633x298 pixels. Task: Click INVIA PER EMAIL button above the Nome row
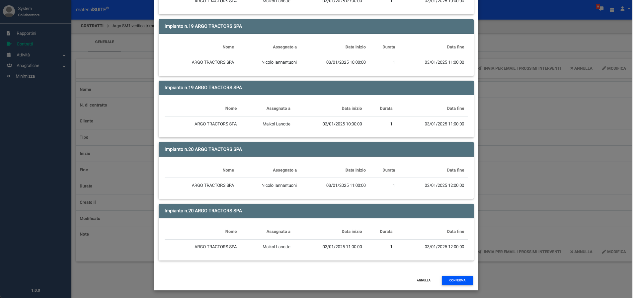pyautogui.click(x=519, y=68)
